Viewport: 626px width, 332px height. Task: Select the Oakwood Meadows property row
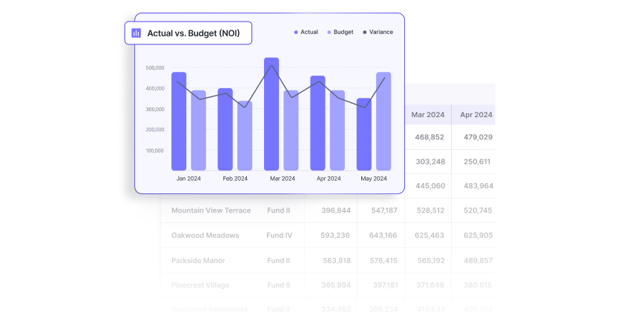point(205,236)
